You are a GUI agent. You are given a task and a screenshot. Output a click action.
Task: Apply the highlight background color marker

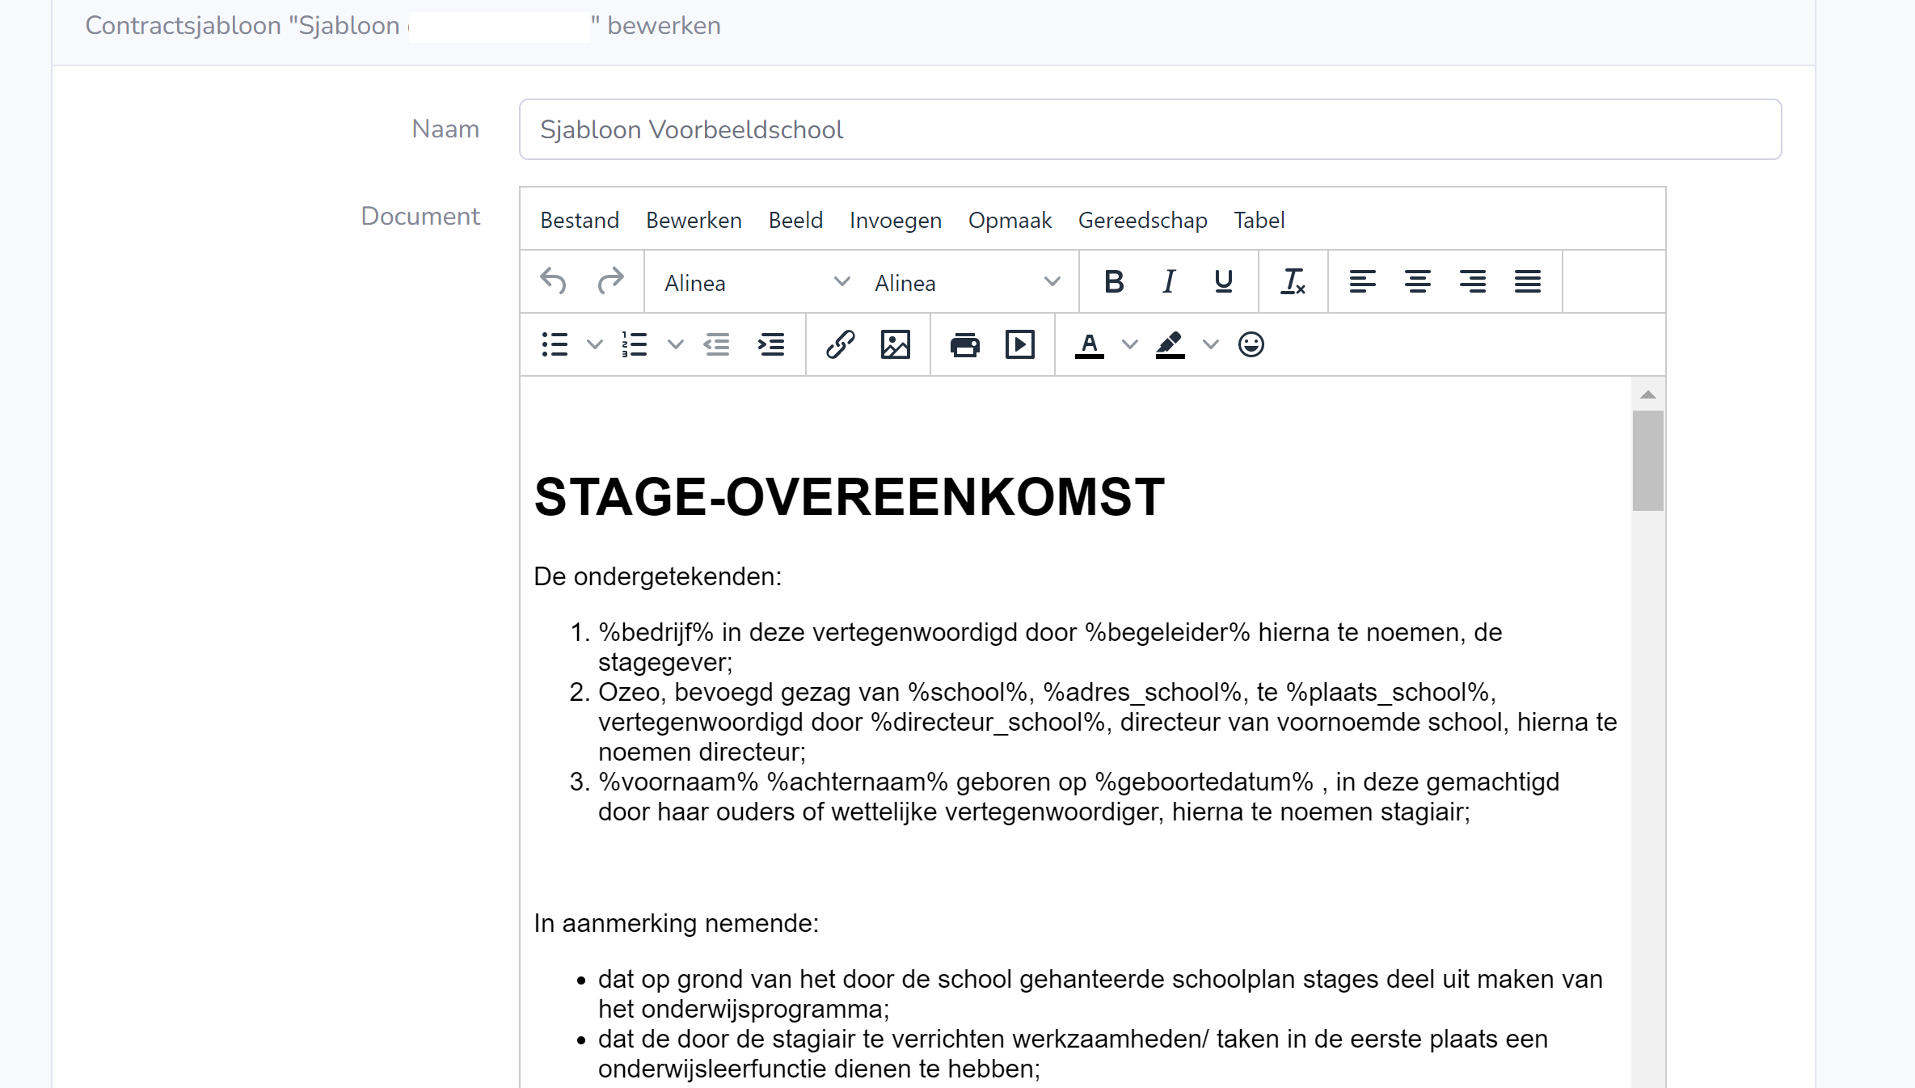(1170, 345)
